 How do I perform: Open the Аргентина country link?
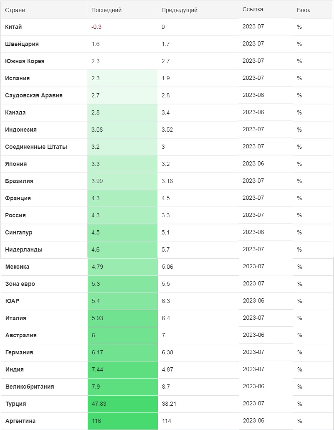(20, 421)
